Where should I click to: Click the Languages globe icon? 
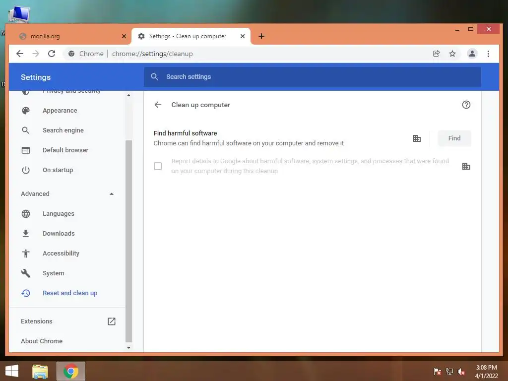click(26, 214)
